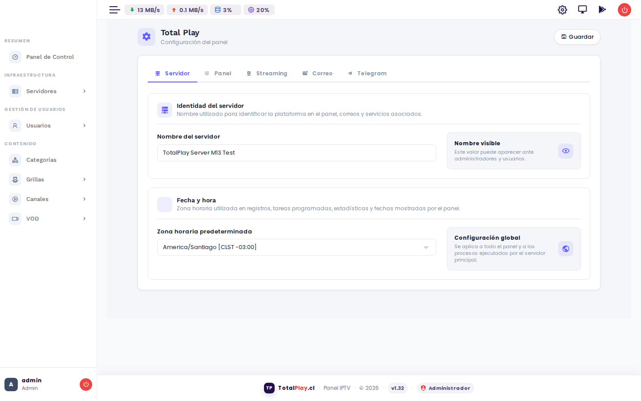Click the v1.32 version badge

tap(398, 388)
